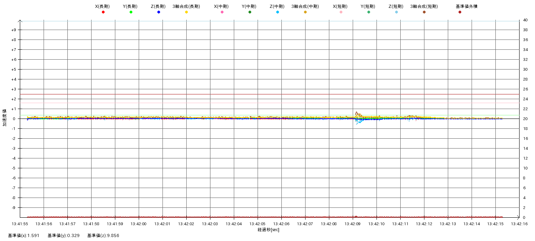Click the blue Z(長期) legend dot
535x241 pixels.
pos(159,12)
